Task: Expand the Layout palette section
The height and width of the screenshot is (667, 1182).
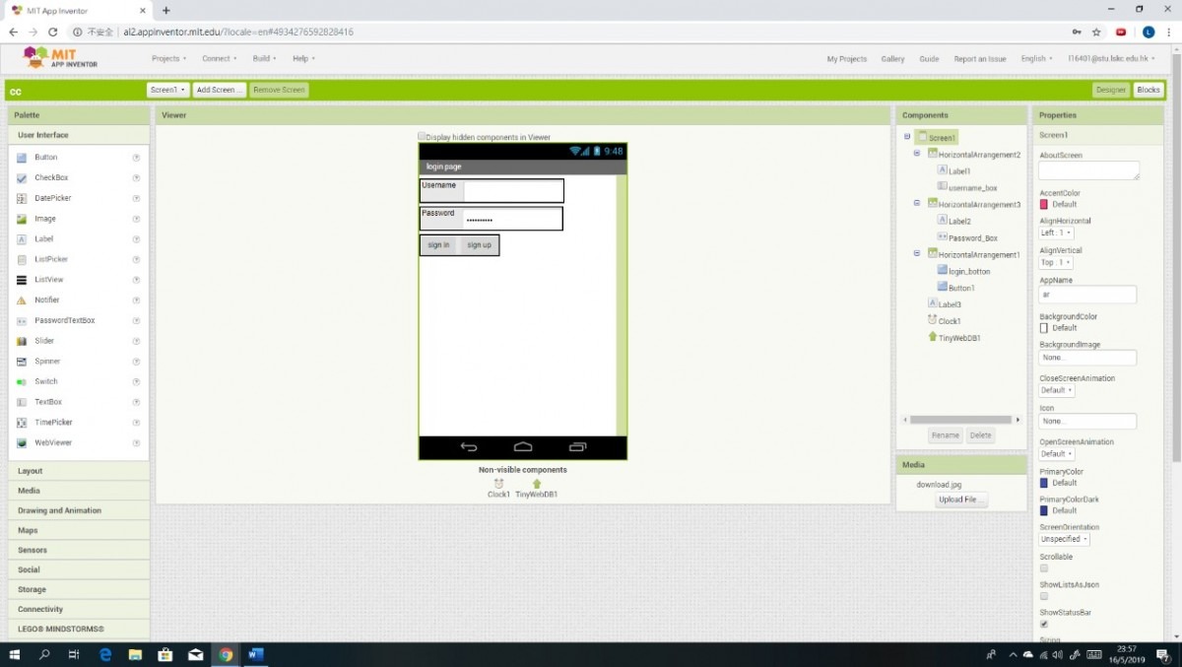Action: 31,471
